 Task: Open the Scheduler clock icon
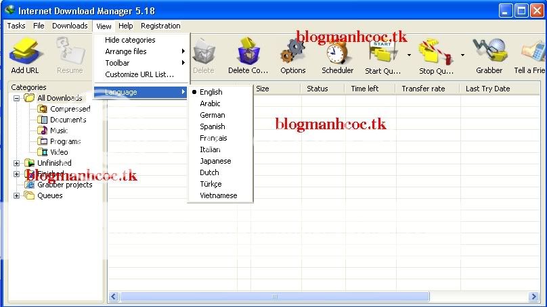[337, 52]
